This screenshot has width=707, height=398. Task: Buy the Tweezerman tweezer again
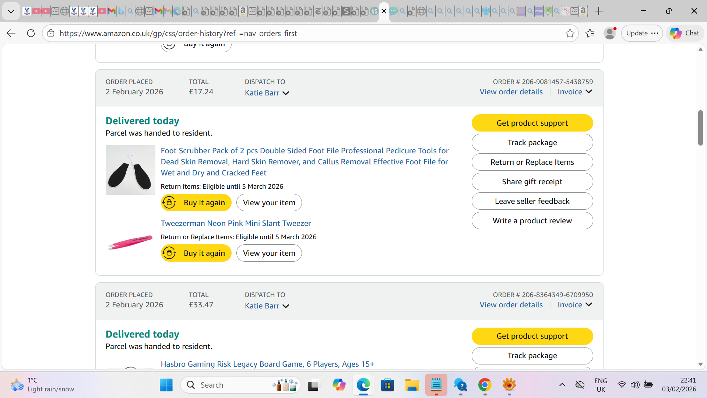pos(196,253)
